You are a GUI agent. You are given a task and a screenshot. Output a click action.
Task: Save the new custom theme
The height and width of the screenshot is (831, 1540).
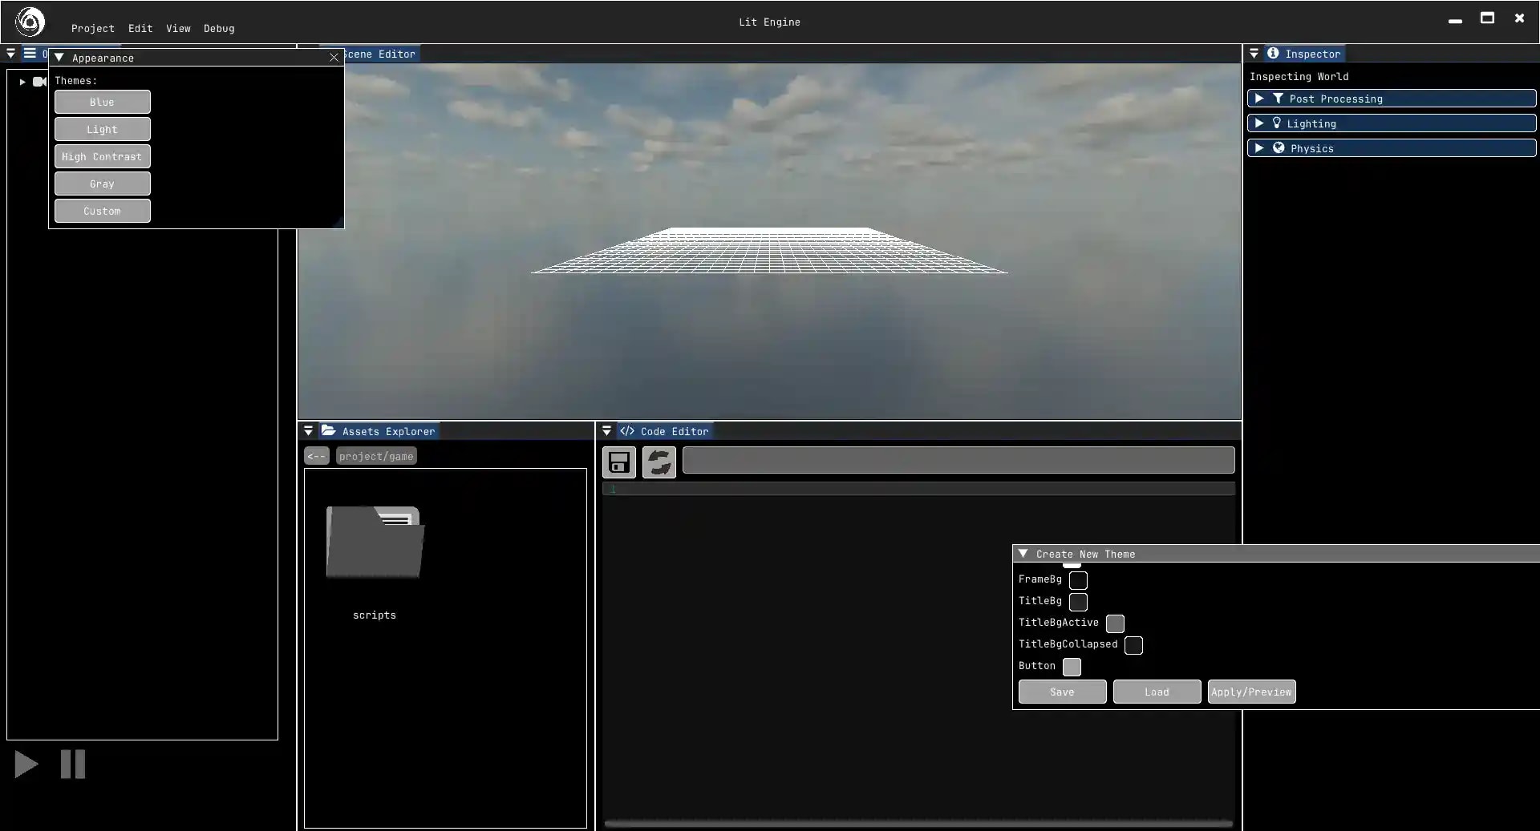point(1062,692)
